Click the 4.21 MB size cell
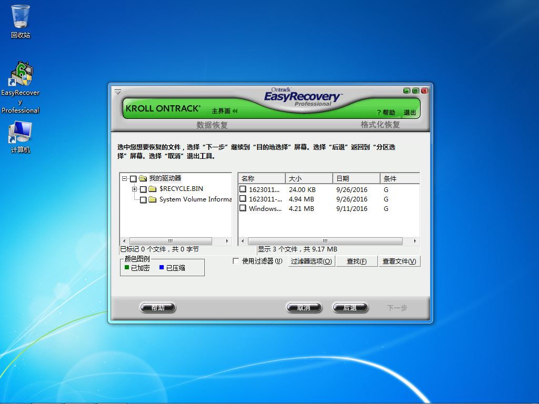 [302, 208]
